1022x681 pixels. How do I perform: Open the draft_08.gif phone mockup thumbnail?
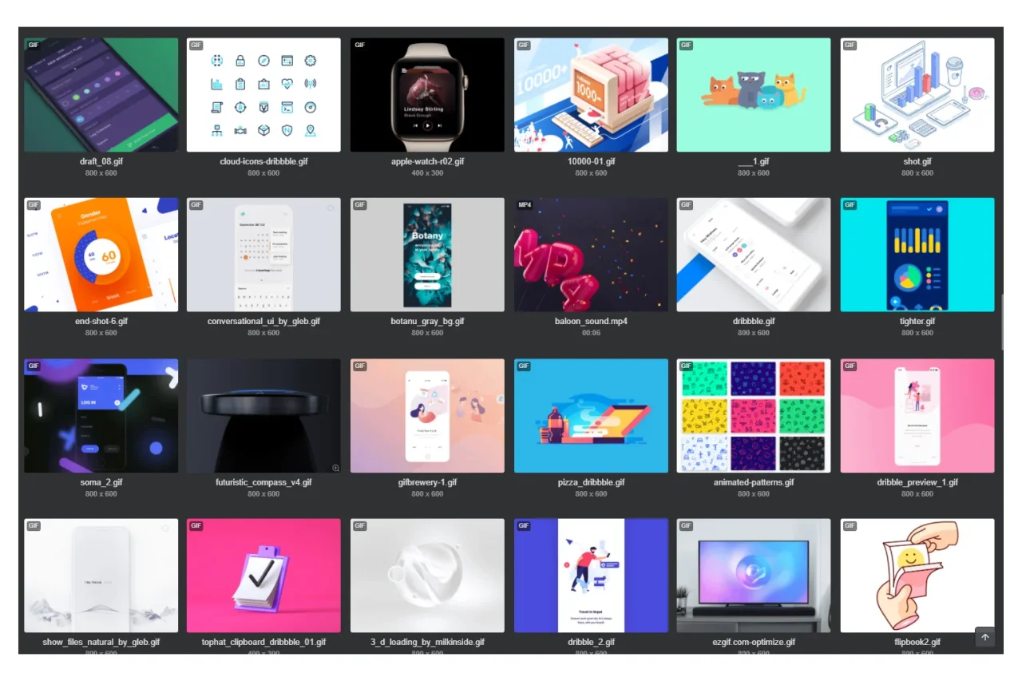click(x=101, y=95)
